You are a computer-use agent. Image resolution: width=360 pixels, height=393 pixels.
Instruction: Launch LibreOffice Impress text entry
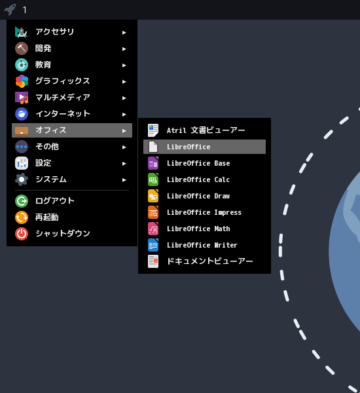[x=204, y=212]
